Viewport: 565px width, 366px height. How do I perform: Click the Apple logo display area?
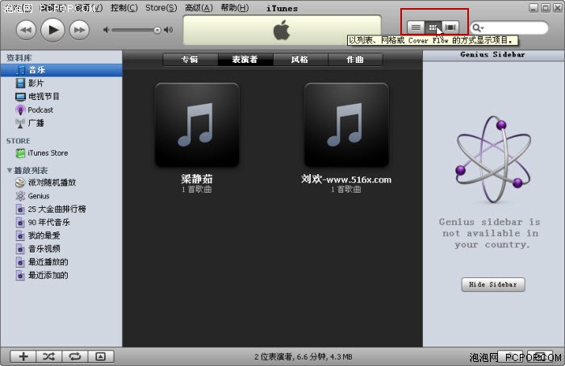(x=282, y=30)
